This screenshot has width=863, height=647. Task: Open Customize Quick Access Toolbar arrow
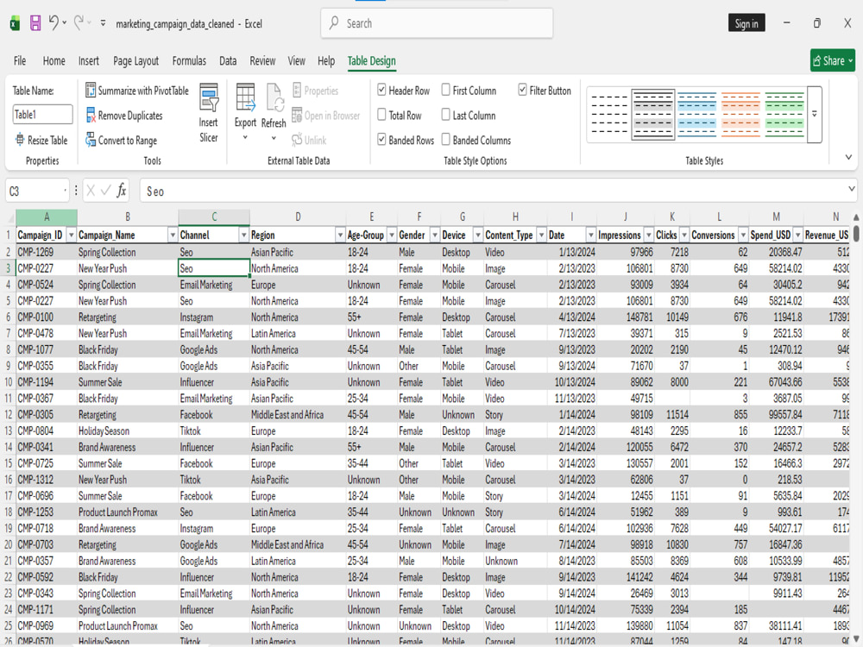[x=103, y=23]
